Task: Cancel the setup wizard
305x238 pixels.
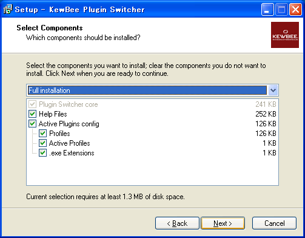Action: pyautogui.click(x=274, y=223)
